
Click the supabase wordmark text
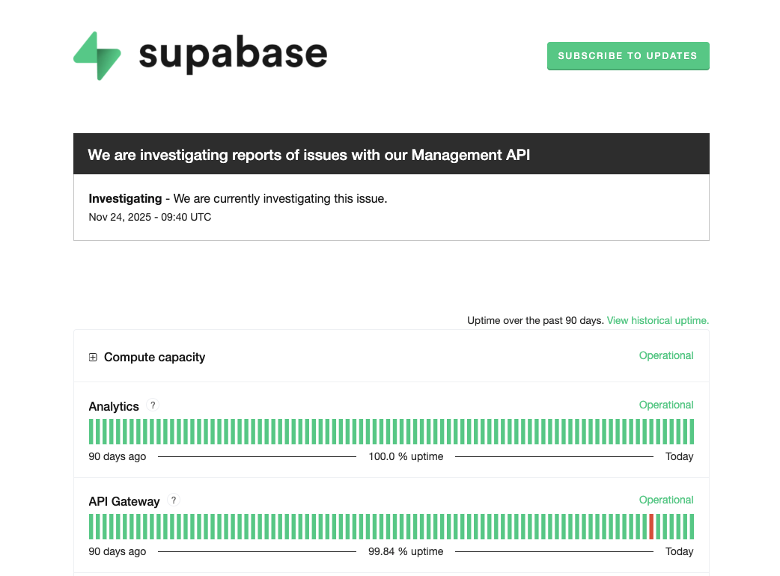(233, 55)
